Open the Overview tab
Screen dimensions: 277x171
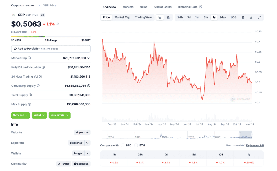point(110,7)
